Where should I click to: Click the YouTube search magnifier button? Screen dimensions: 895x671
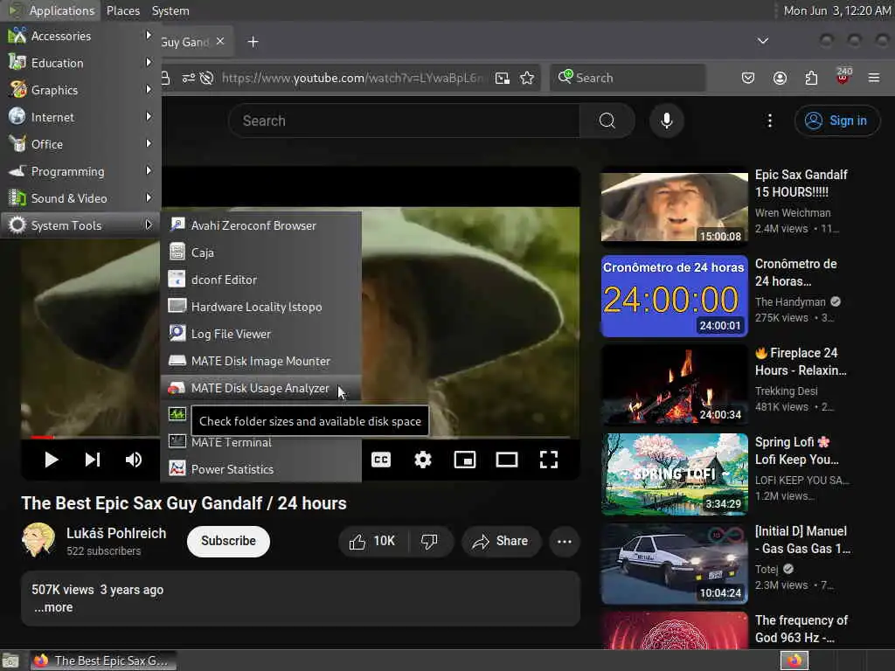click(607, 121)
